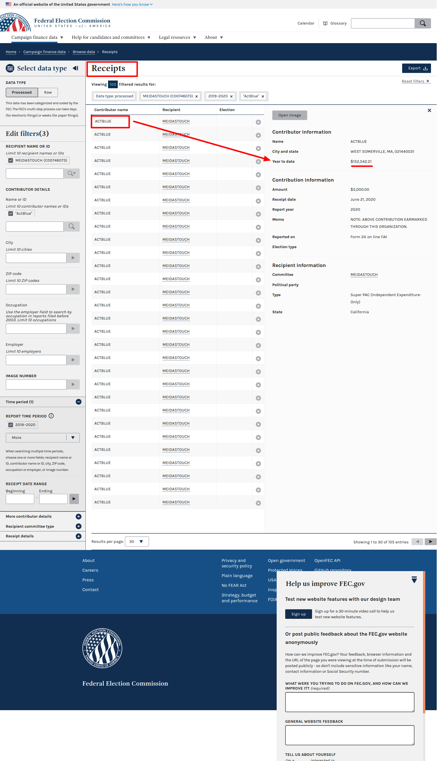Click the receipt date Beginning field
Image resolution: width=439 pixels, height=761 pixels.
pyautogui.click(x=20, y=499)
